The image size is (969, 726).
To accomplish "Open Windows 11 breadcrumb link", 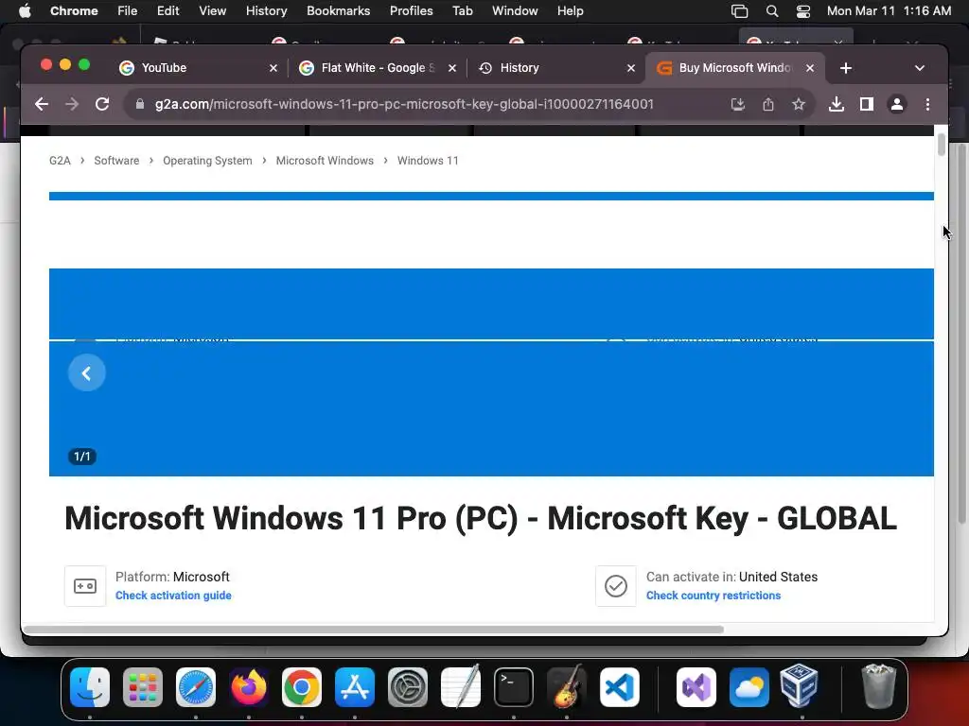I will pos(428,161).
